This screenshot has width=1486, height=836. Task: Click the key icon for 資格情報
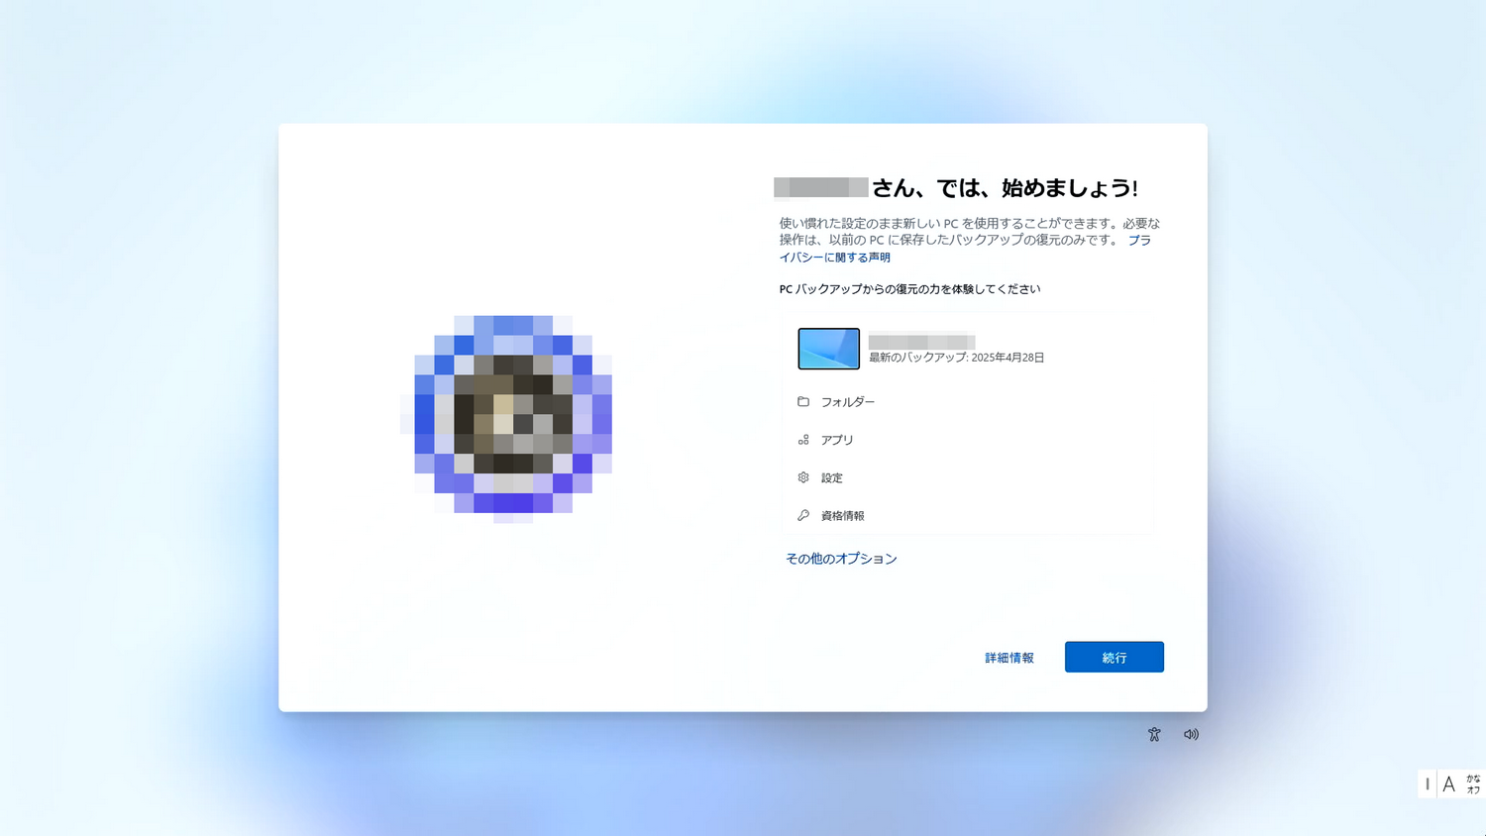coord(803,514)
